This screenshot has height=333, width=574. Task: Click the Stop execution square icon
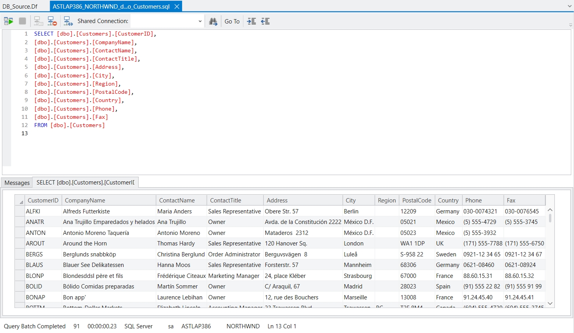(x=23, y=21)
